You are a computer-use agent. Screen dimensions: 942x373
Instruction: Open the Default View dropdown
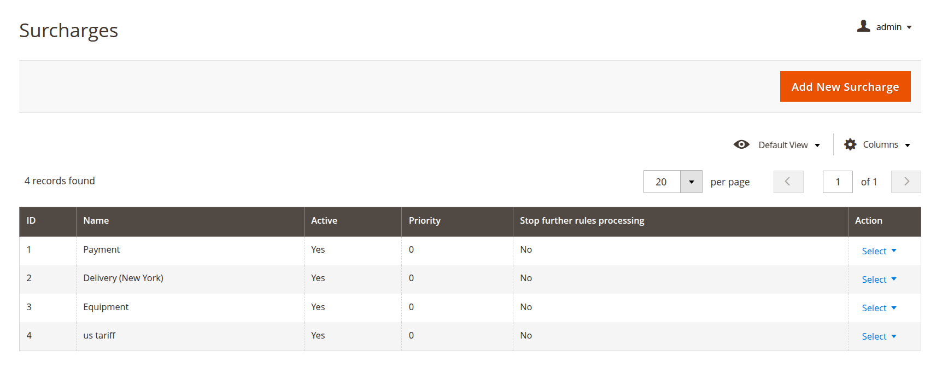(783, 144)
